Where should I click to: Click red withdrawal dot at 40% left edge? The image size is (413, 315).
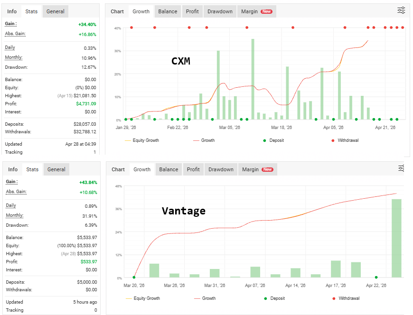[131, 28]
